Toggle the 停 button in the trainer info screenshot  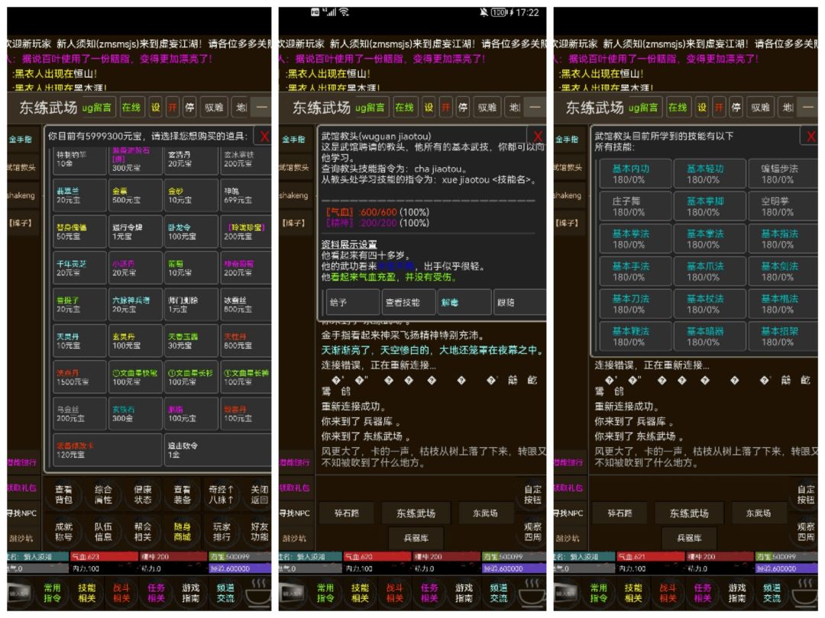(463, 108)
